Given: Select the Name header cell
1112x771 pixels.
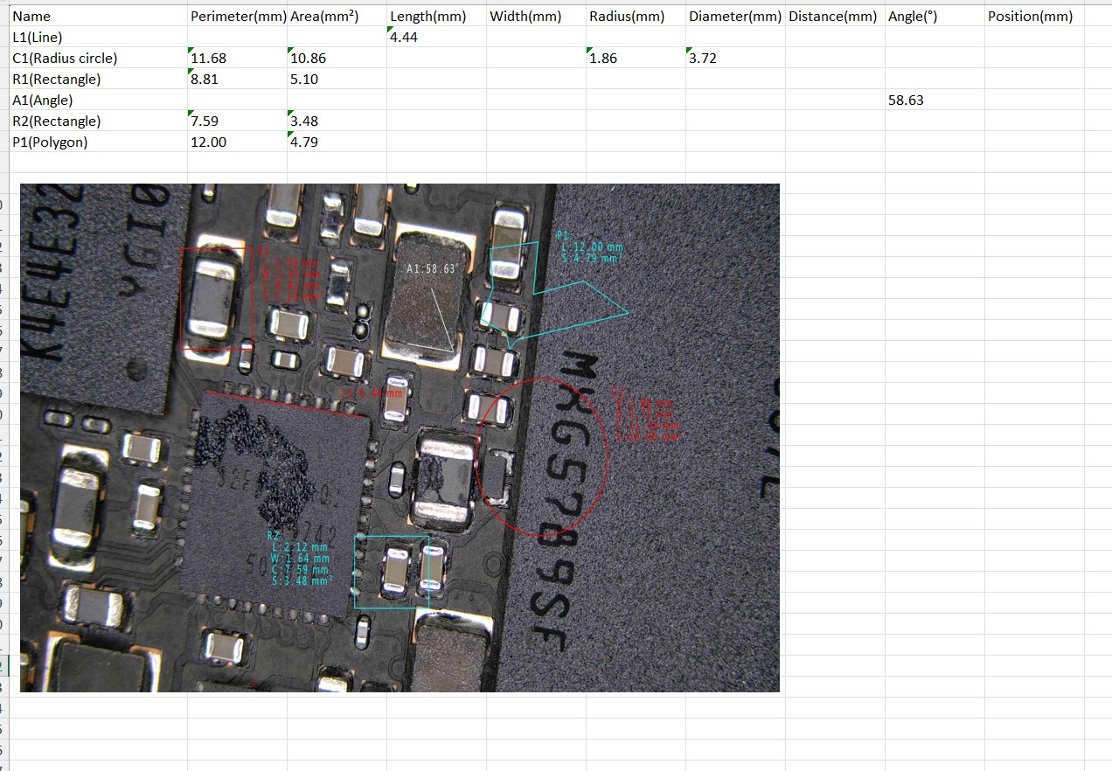Looking at the screenshot, I should coord(96,16).
